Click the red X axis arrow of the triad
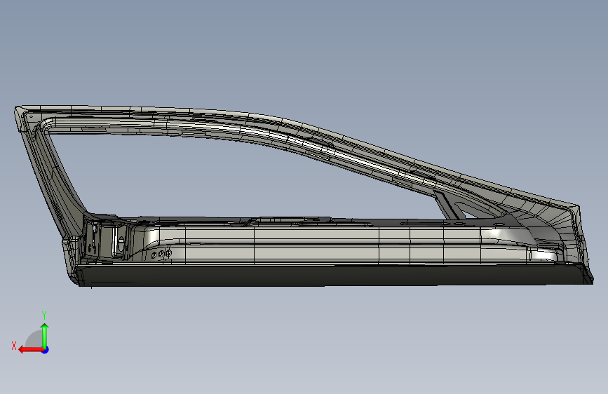The width and height of the screenshot is (608, 394). [31, 350]
